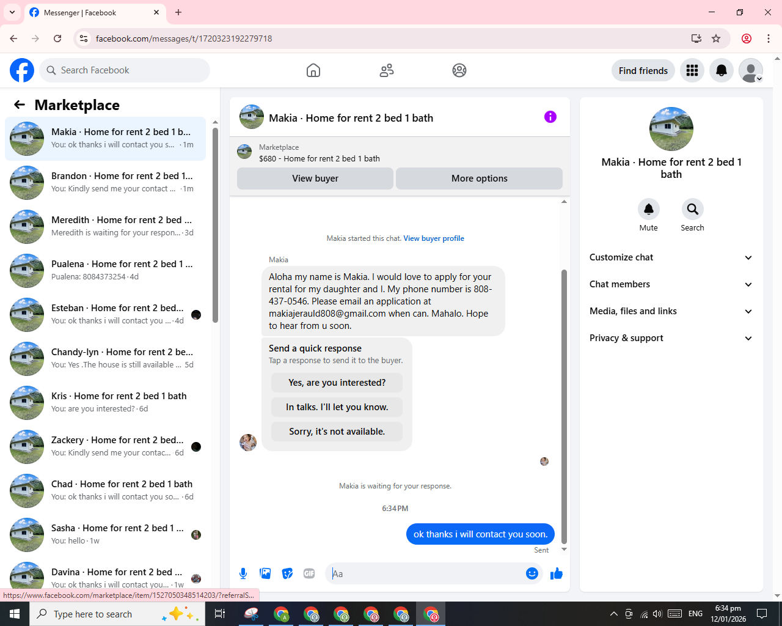The image size is (782, 626).
Task: Click the More options button
Action: [x=480, y=179]
